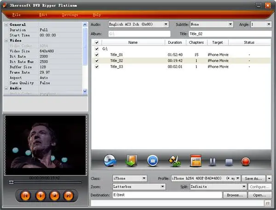
Task: Skip to next in the preview player
Action: [68, 196]
